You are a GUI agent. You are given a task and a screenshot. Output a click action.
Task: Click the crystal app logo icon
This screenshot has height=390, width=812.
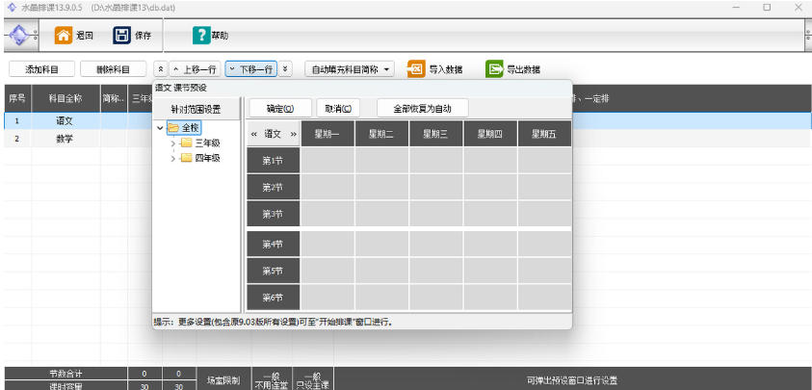coord(21,36)
